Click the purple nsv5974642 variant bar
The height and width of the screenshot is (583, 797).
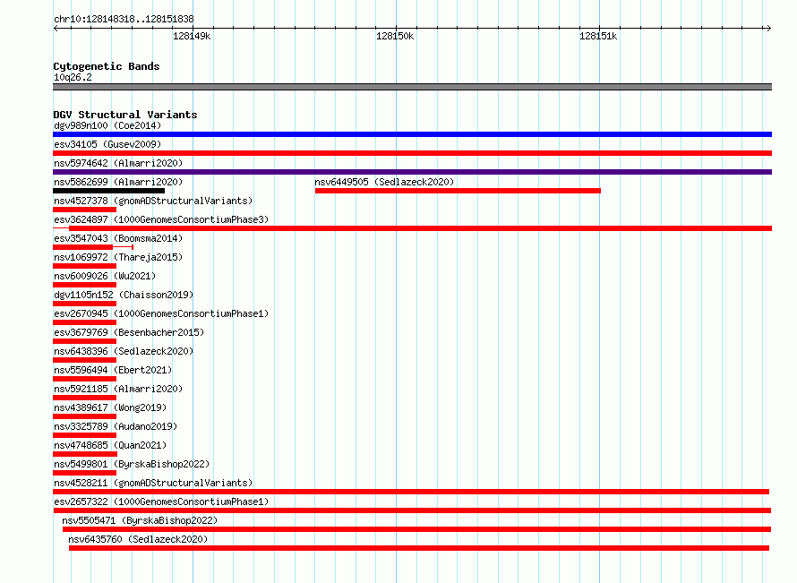coord(412,172)
